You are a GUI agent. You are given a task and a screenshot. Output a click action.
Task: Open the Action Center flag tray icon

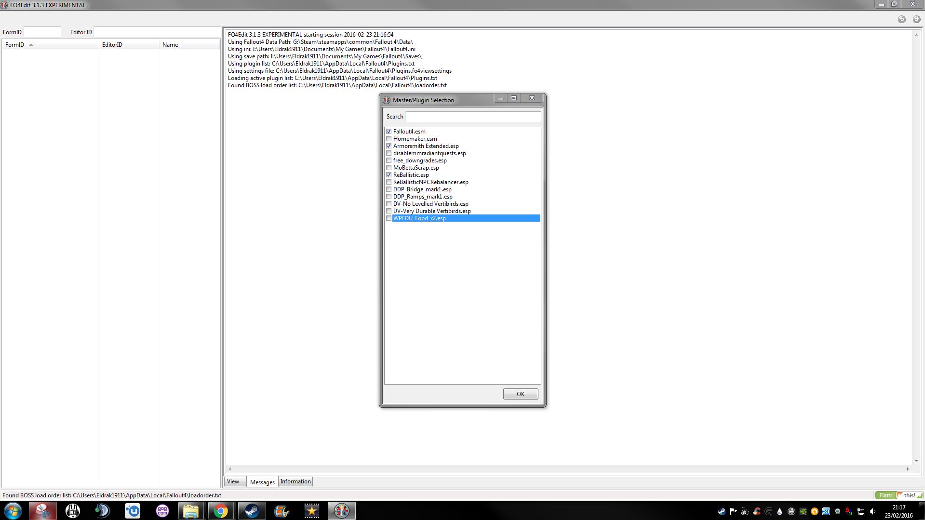(x=733, y=511)
